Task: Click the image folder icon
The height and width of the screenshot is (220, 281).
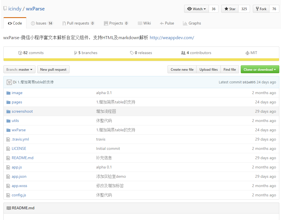Action: [8, 93]
